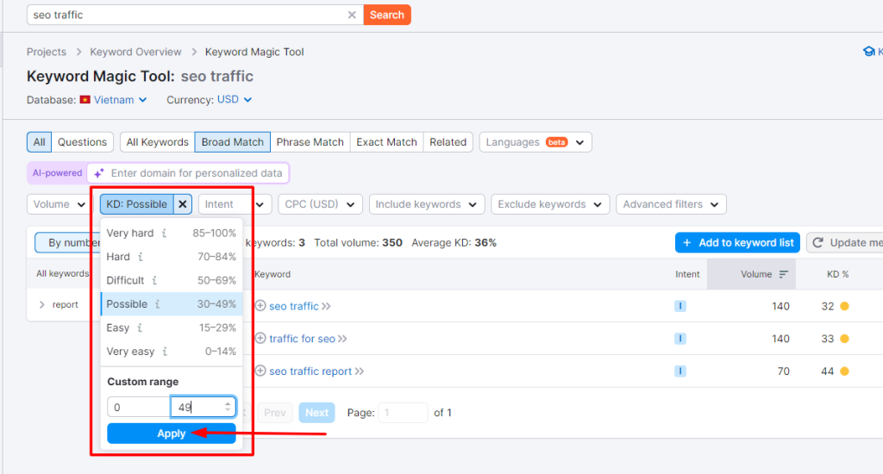This screenshot has height=474, width=883.
Task: Click the custom range maximum stepper arrows
Action: (228, 408)
